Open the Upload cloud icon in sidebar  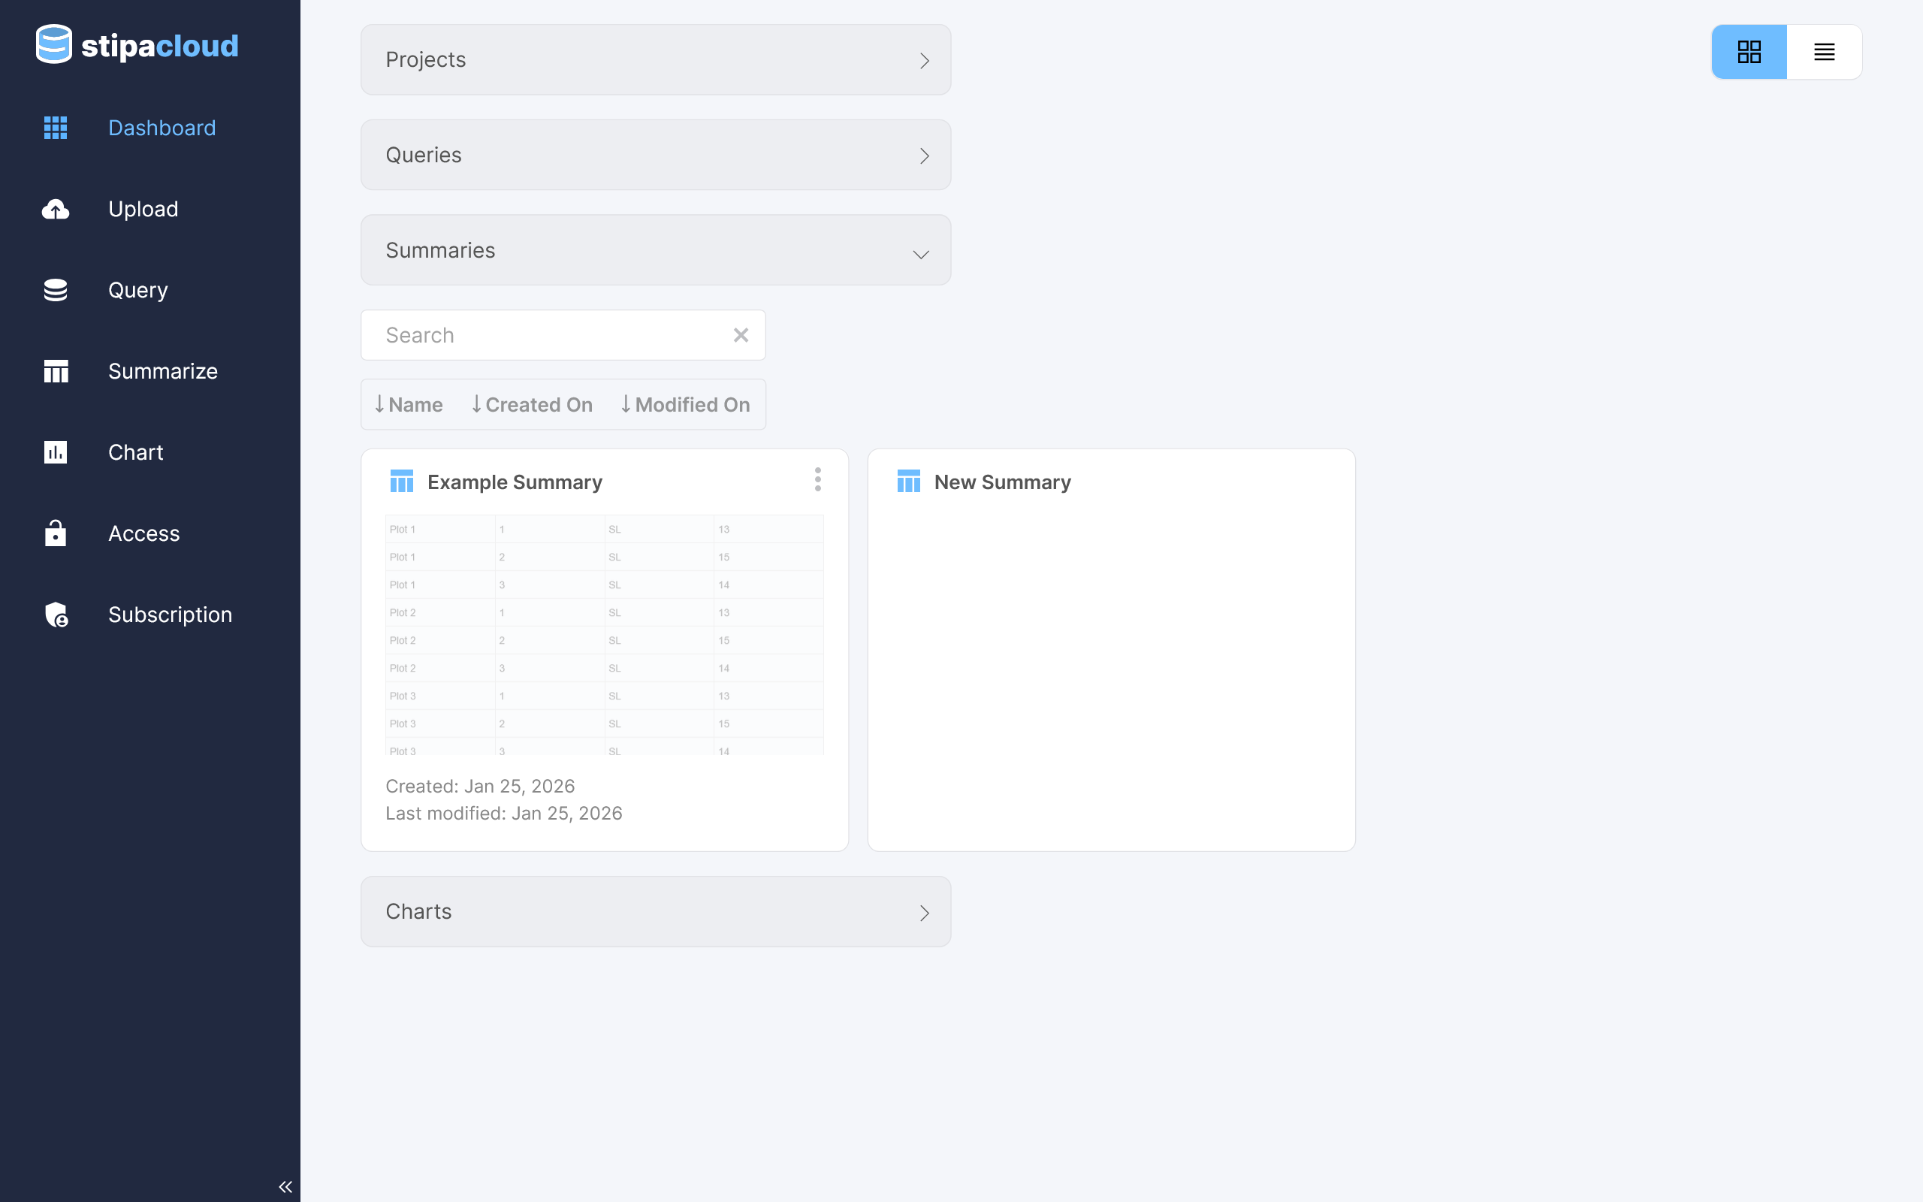click(56, 209)
